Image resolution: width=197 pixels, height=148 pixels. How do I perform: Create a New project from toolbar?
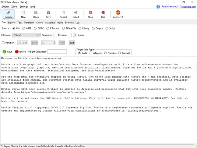point(23,14)
